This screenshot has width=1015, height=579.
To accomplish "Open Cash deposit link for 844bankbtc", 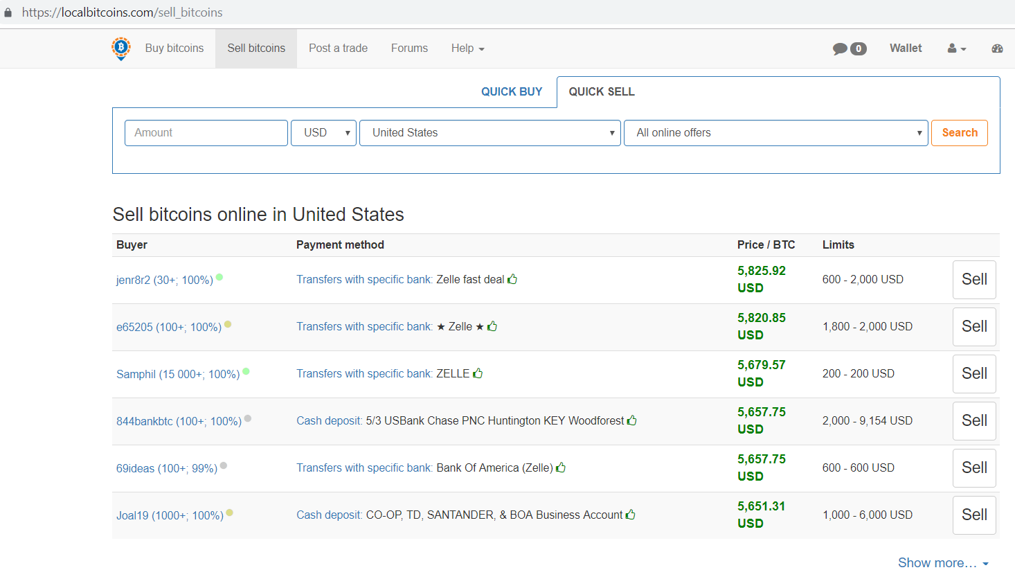I will [330, 420].
